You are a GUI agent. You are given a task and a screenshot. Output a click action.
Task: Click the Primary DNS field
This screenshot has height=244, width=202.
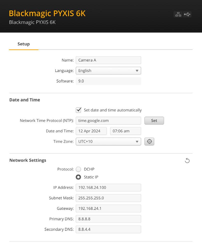pyautogui.click(x=108, y=219)
